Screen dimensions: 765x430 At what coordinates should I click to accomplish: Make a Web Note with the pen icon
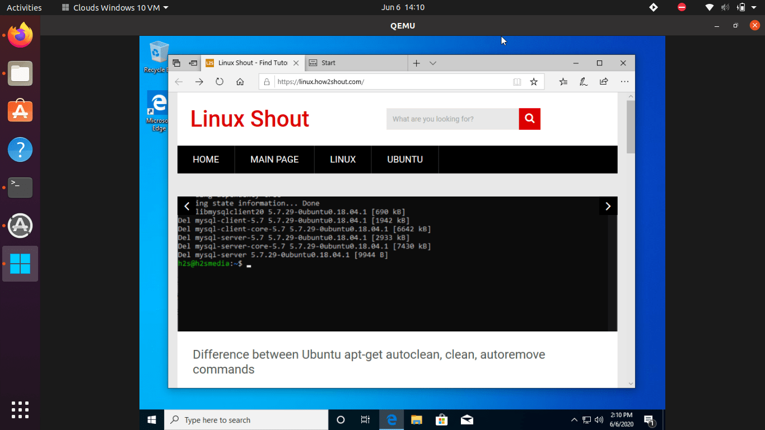point(583,81)
